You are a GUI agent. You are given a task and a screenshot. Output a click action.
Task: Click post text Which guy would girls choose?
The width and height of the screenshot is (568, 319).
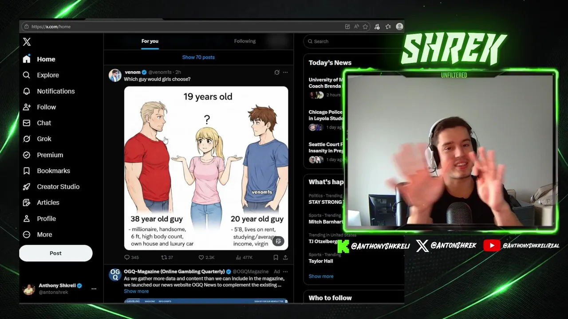coord(157,79)
